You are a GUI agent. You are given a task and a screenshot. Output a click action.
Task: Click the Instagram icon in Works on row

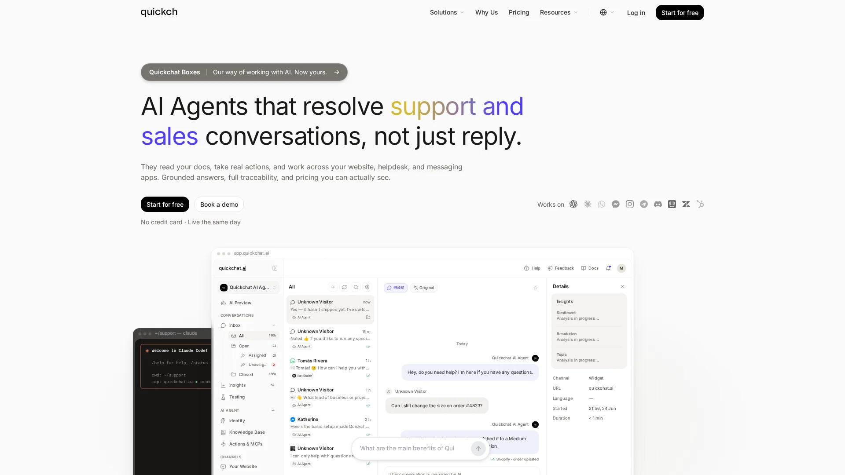pyautogui.click(x=630, y=204)
